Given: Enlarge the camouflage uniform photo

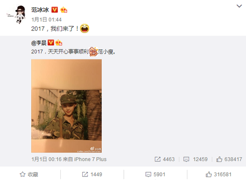Looking at the screenshot, I should point(66,106).
